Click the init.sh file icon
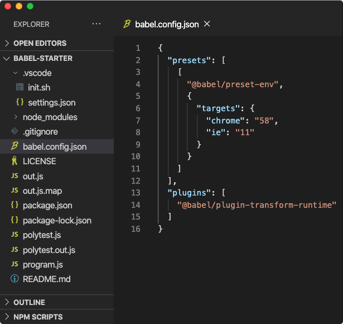The image size is (343, 324). pyautogui.click(x=20, y=87)
